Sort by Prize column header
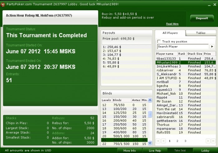The height and width of the screenshot is (153, 218). [209, 54]
